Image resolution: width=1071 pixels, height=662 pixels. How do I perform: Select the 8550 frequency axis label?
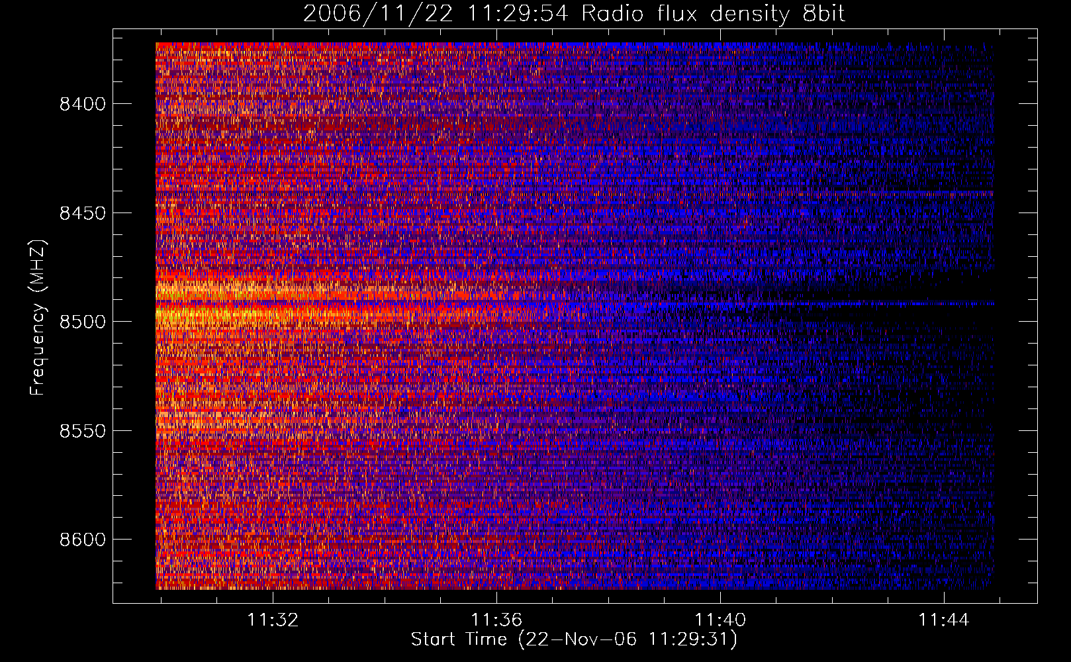click(x=82, y=431)
